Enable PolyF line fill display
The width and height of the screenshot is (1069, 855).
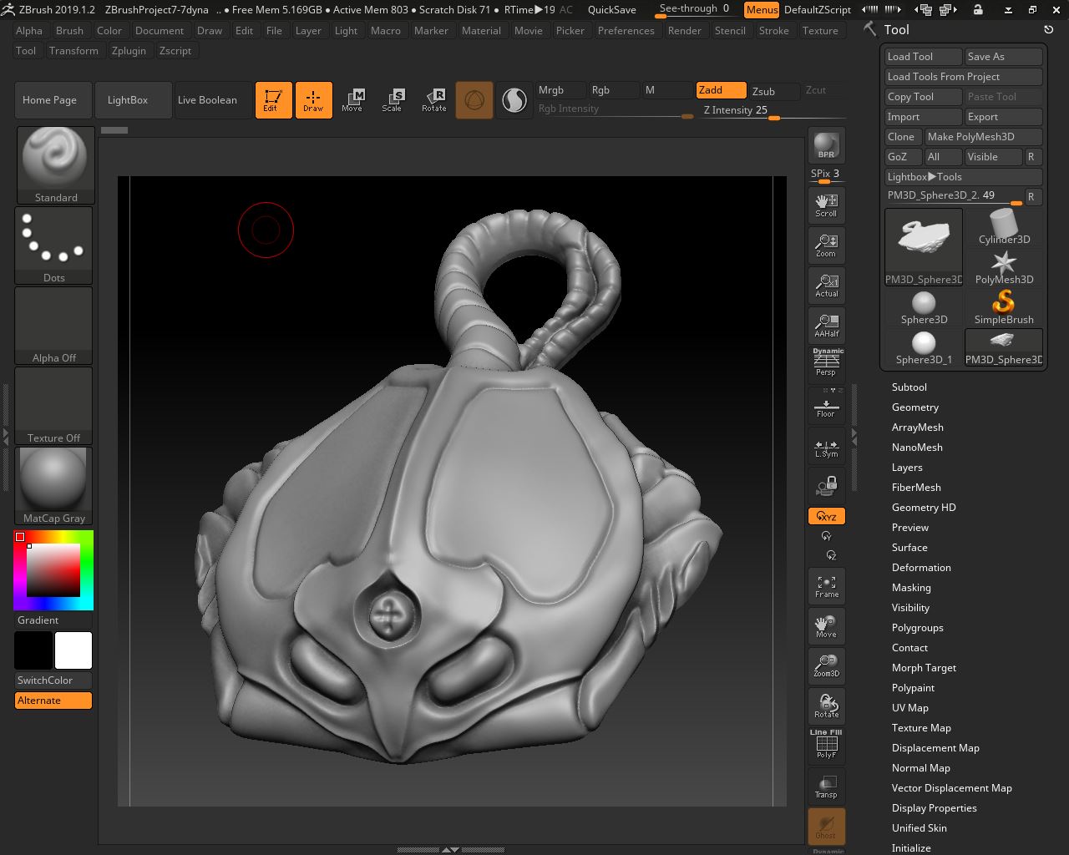826,745
